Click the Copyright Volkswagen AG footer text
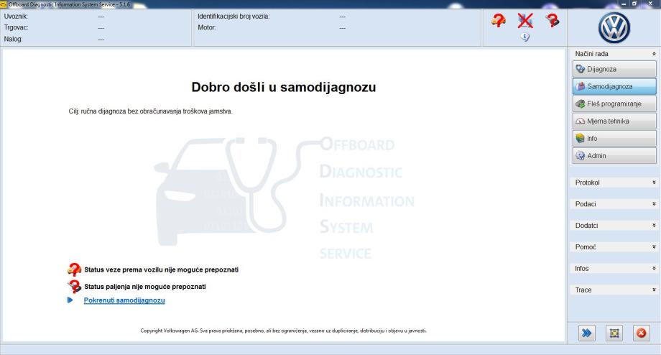 pos(284,331)
